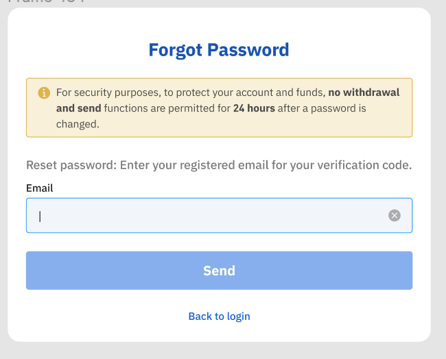Click the gray canvas below the card

220,351
